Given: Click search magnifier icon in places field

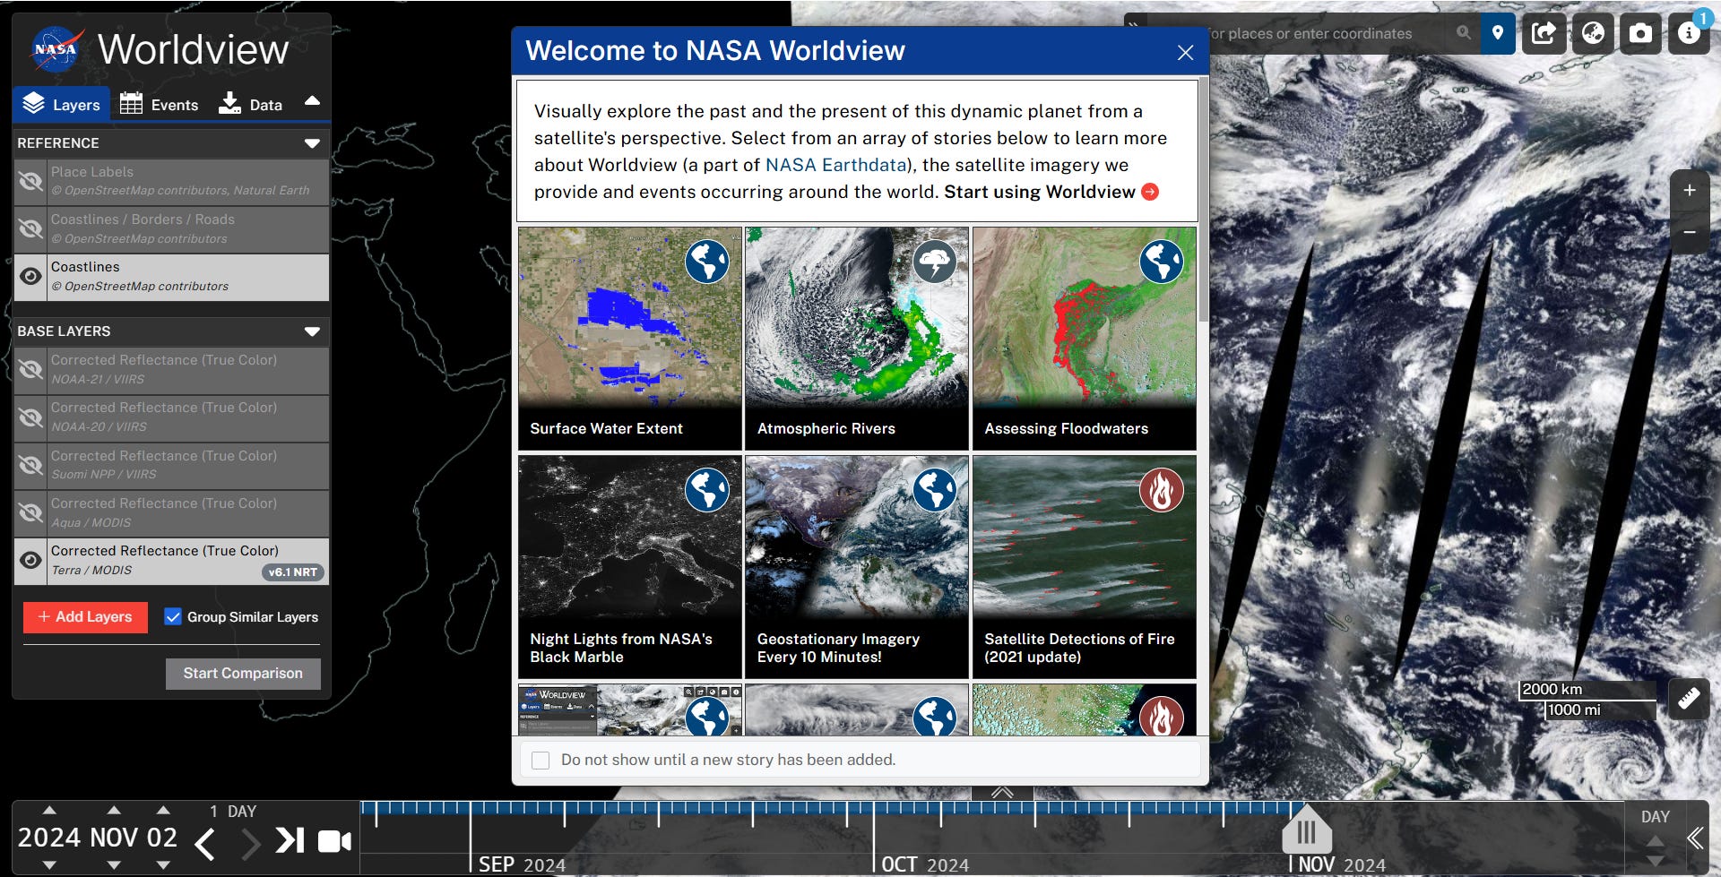Looking at the screenshot, I should [1464, 33].
